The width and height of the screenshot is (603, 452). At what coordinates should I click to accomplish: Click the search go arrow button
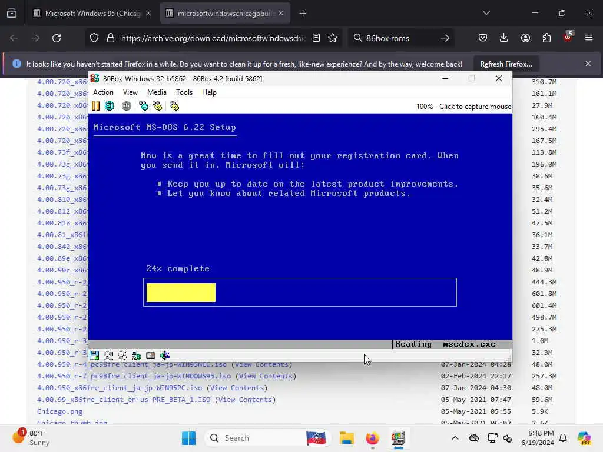point(445,38)
